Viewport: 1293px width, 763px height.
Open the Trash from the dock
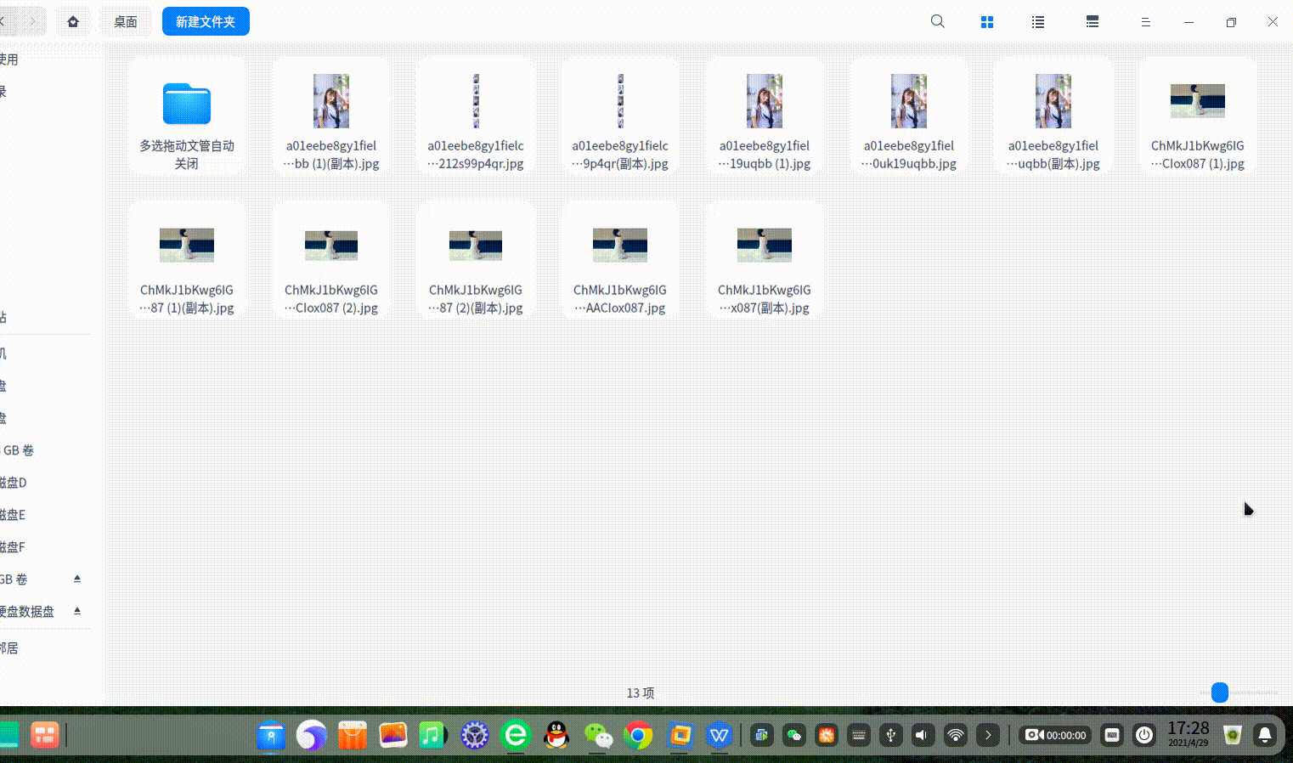[1233, 735]
